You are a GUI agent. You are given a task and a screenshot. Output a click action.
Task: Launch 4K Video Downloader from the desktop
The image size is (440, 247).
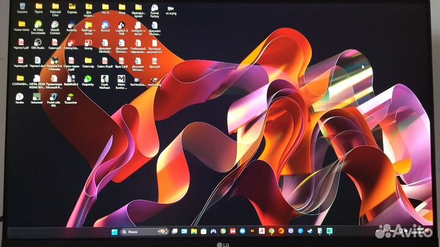pyautogui.click(x=37, y=24)
